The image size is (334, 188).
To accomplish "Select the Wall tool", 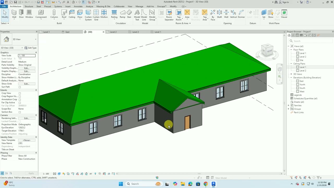I will [14, 14].
